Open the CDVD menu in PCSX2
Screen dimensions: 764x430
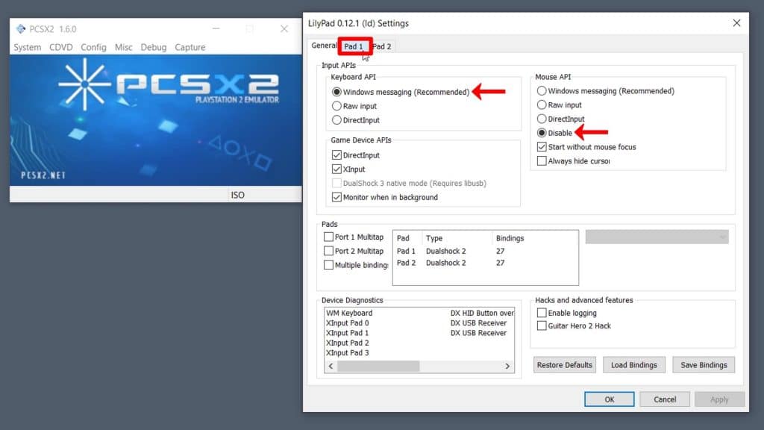(x=61, y=47)
